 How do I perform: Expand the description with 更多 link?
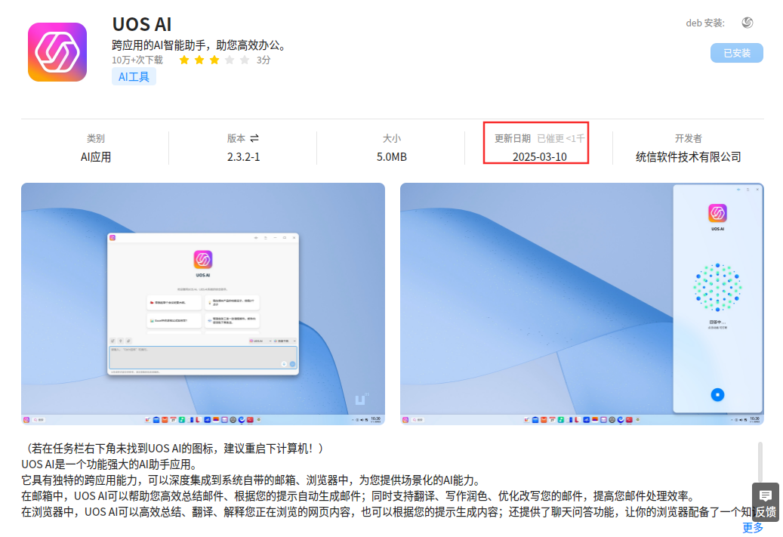click(753, 528)
